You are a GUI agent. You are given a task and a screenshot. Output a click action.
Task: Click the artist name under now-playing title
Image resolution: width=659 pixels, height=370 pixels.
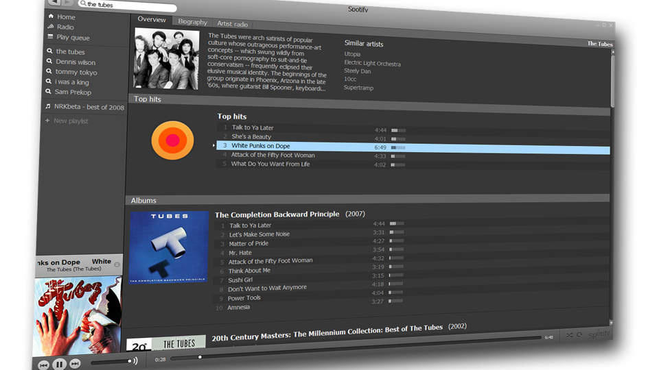[73, 269]
